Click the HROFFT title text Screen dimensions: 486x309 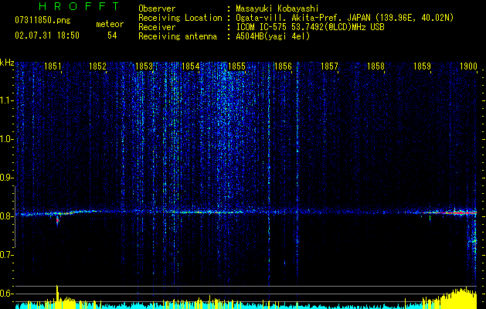pyautogui.click(x=79, y=6)
